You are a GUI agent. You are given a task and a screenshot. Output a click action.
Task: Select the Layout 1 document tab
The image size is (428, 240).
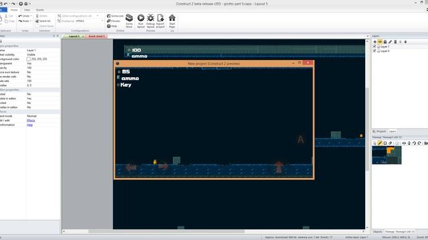point(74,36)
